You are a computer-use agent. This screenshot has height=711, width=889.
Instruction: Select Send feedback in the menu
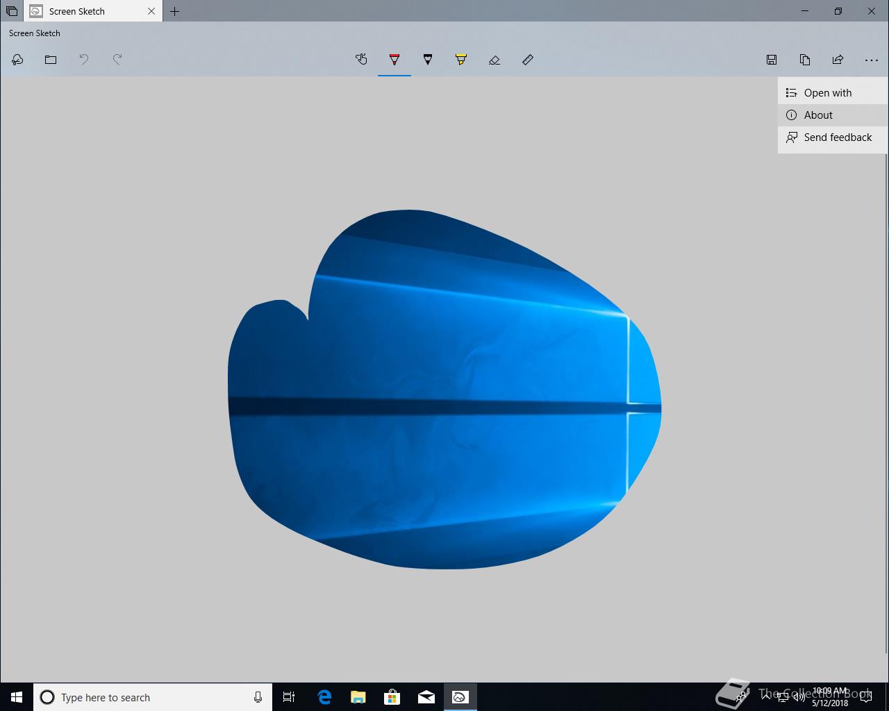[833, 137]
